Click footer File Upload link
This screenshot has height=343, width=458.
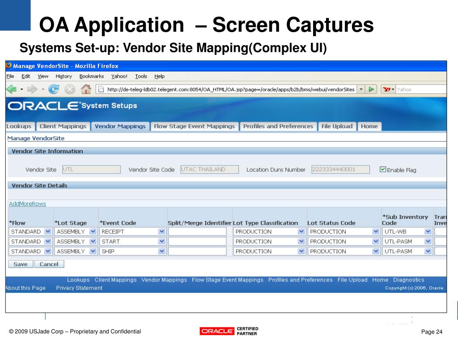pyautogui.click(x=352, y=280)
